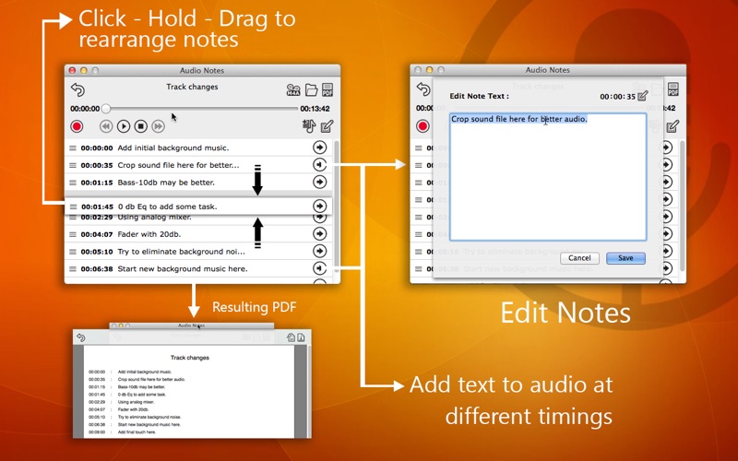Click inside the Edit Note Text field
This screenshot has width=738, height=461.
[x=548, y=177]
